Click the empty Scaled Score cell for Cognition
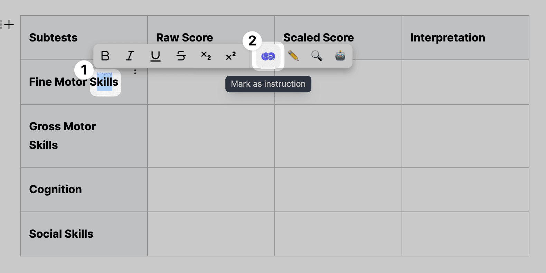This screenshot has width=546, height=273. [x=338, y=189]
